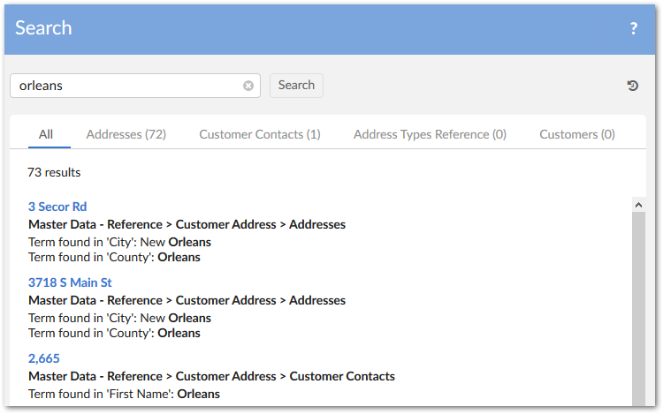Open the help question mark icon

point(633,28)
